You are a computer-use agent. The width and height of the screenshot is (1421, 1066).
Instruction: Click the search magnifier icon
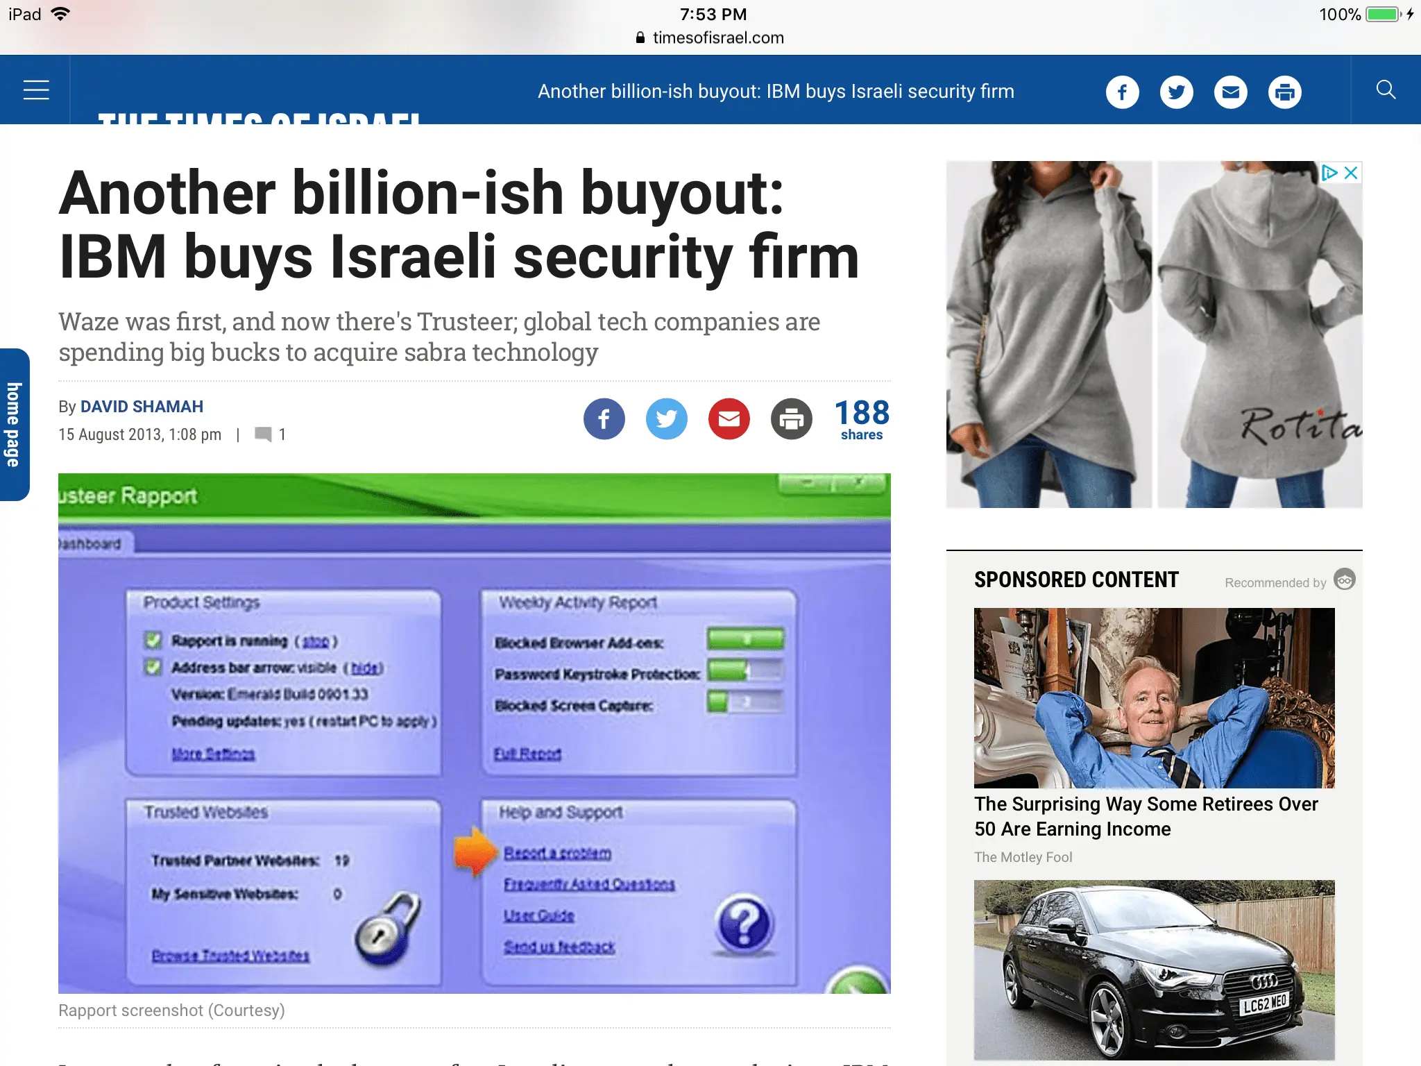(1386, 90)
